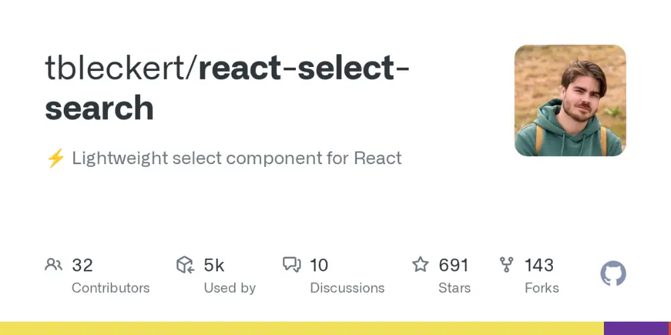Viewport: 671px width, 335px height.
Task: Click the Discussions speech bubbles icon
Action: tap(292, 265)
